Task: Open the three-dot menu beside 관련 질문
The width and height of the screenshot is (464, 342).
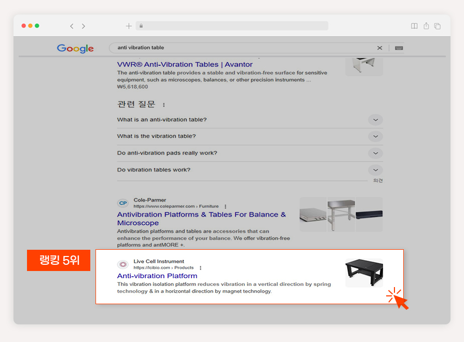Action: (164, 105)
